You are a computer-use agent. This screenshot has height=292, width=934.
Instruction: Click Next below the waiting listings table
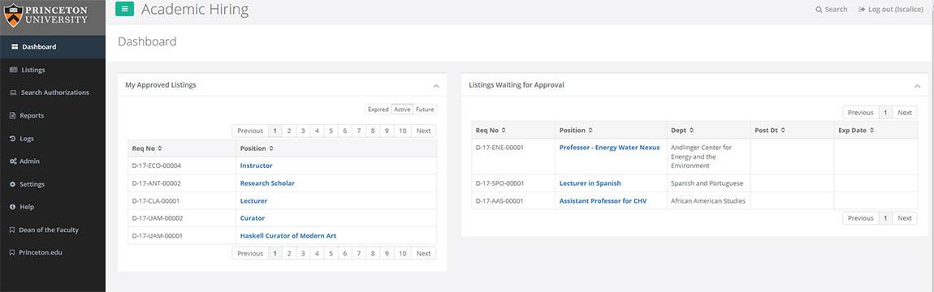pos(905,218)
